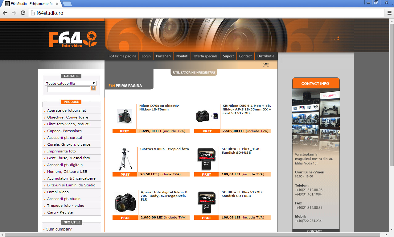Open the Nikon D70s with Nikkor 18-70mm thumbnail
The width and height of the screenshot is (394, 237).
(x=125, y=116)
